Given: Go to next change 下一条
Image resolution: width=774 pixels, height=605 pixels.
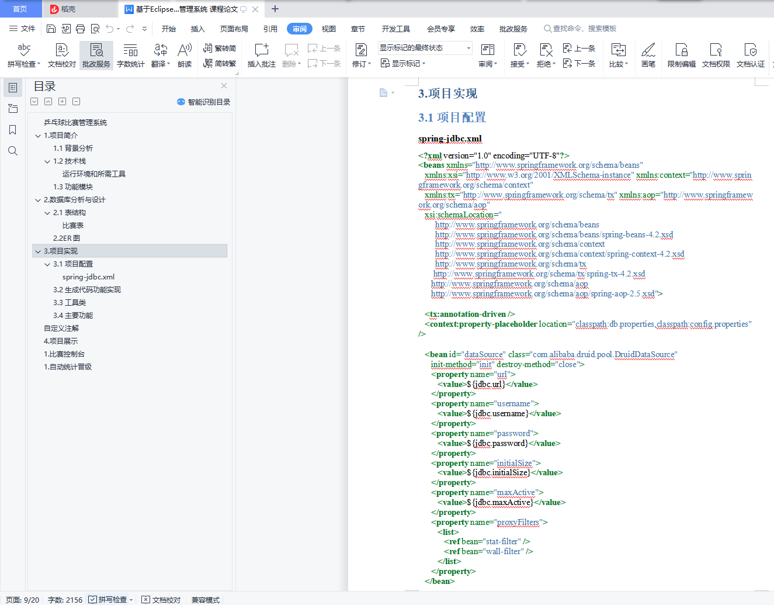Looking at the screenshot, I should 579,63.
